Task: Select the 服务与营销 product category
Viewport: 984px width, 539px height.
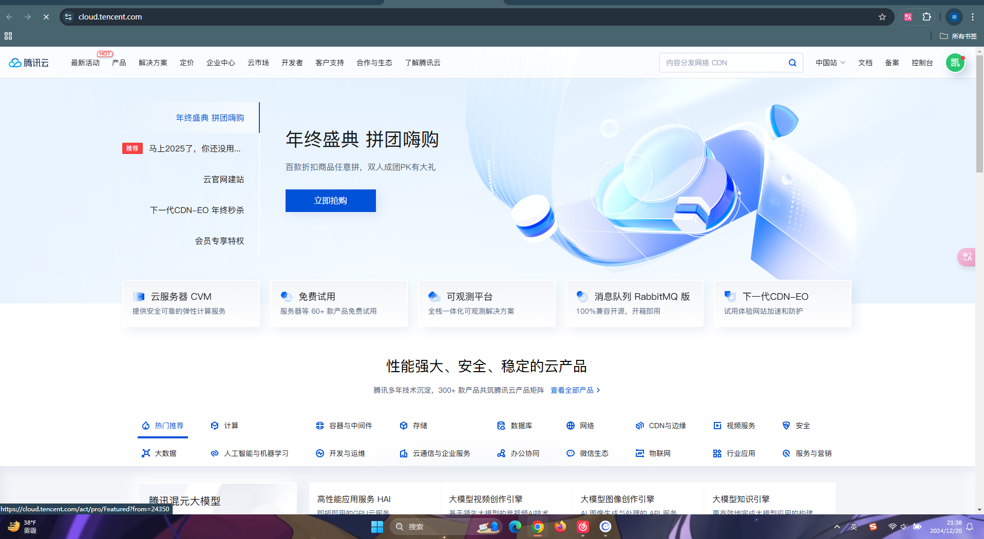Action: pyautogui.click(x=807, y=453)
